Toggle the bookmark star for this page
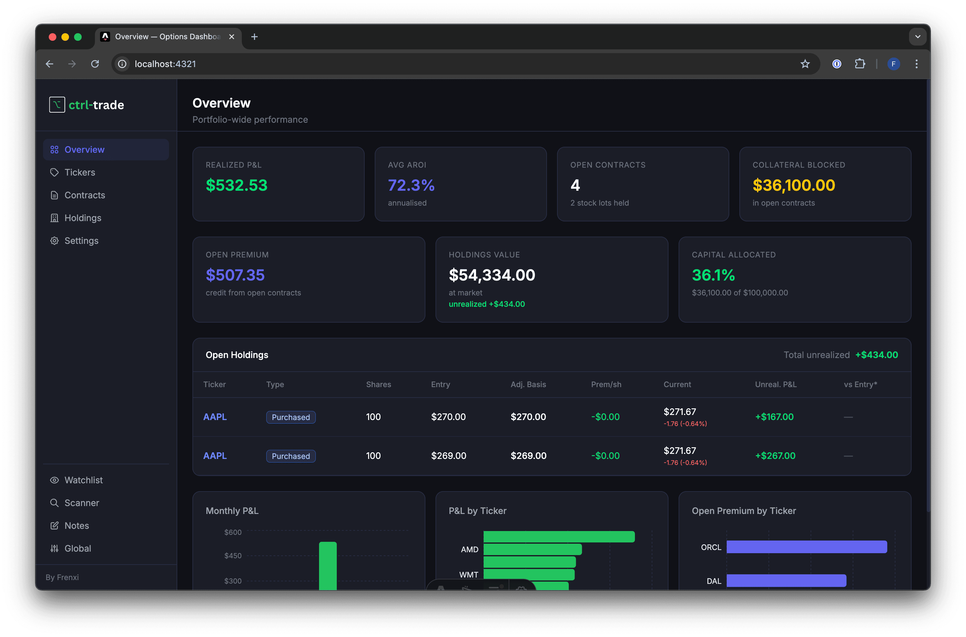This screenshot has width=966, height=637. coord(805,64)
